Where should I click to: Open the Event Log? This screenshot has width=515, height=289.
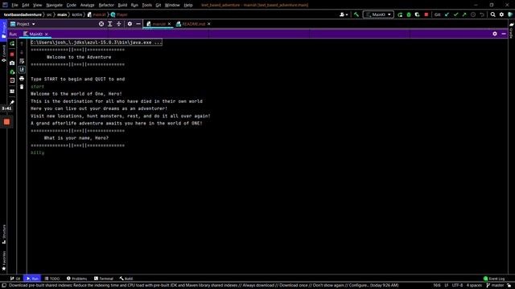494,279
